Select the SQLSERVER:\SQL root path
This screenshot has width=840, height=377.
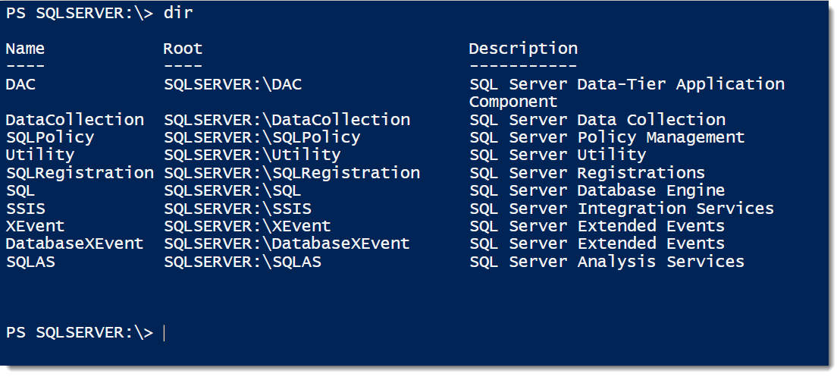pos(233,190)
